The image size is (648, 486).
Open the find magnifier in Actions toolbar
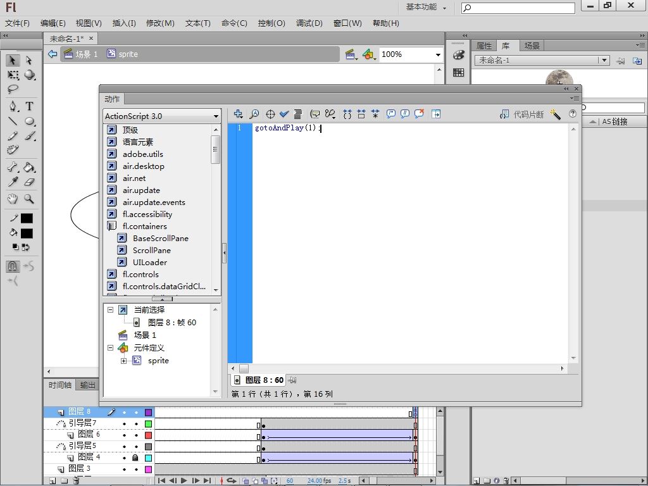point(254,115)
